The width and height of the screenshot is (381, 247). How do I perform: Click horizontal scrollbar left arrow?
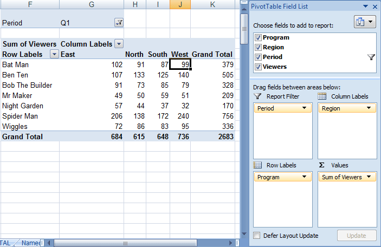point(49,243)
